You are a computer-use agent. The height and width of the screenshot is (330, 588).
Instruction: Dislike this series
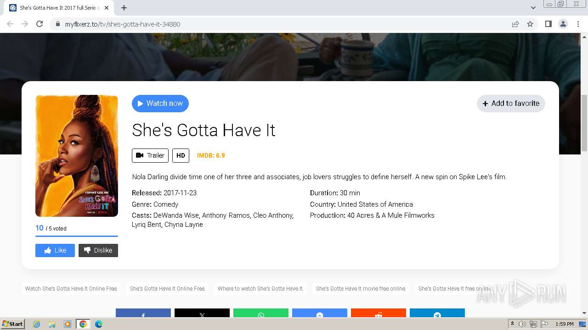coord(98,250)
